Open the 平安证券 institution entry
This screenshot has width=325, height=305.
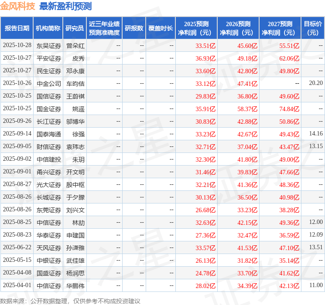click(49, 58)
